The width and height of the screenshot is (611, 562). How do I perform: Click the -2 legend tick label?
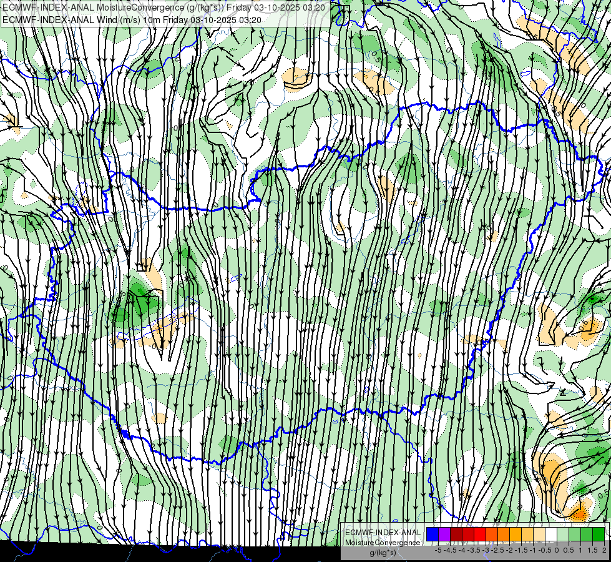point(509,550)
